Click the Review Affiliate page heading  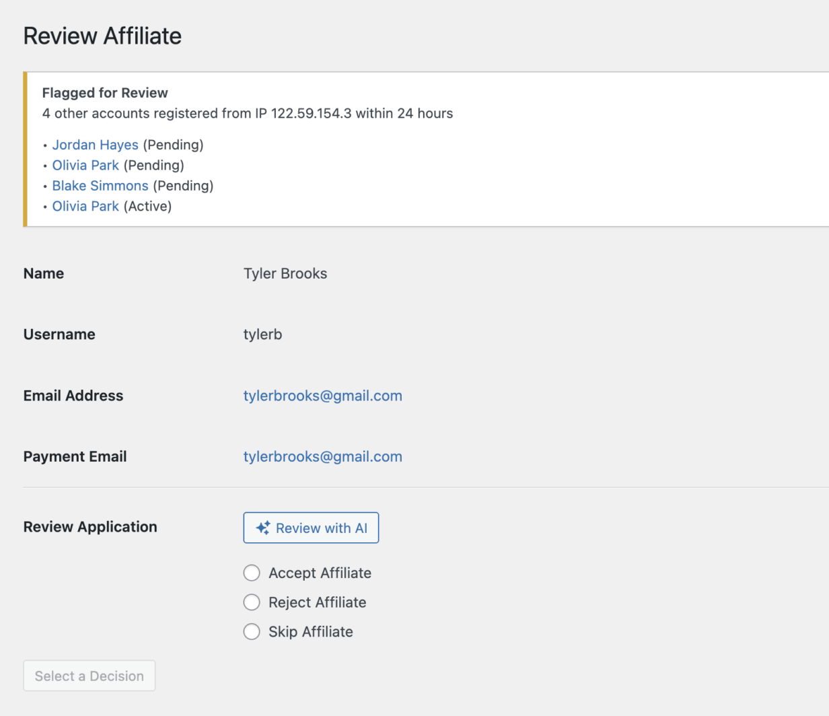click(x=102, y=36)
